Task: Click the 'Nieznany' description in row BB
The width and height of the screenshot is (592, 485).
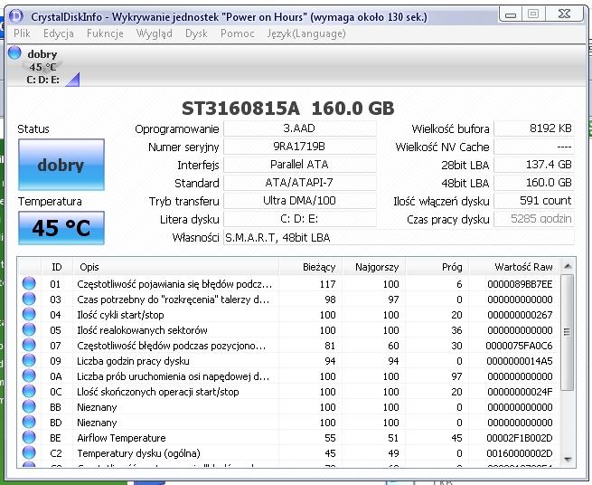Action: click(x=97, y=407)
